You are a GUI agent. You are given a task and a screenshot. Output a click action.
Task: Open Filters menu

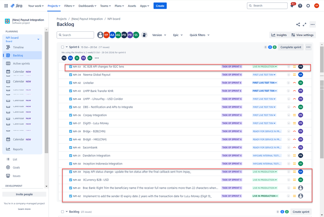(69, 6)
